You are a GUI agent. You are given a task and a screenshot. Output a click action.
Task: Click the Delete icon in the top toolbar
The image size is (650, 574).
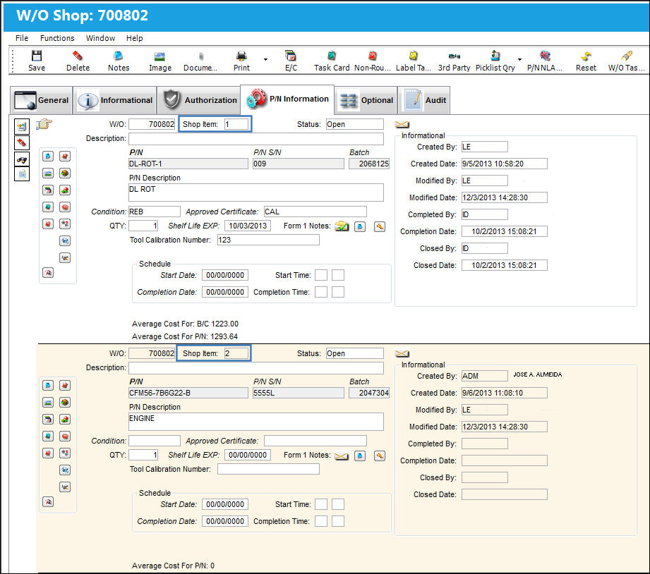click(78, 56)
